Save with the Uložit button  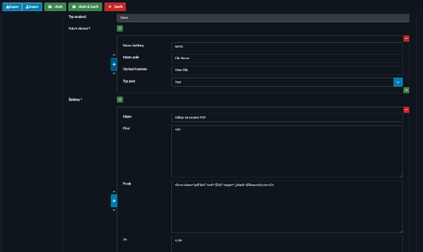click(x=55, y=7)
